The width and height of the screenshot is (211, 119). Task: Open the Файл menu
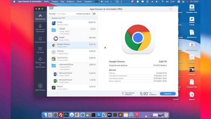click(x=46, y=2)
